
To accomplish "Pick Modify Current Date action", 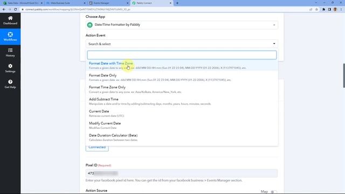I will pyautogui.click(x=182, y=126).
